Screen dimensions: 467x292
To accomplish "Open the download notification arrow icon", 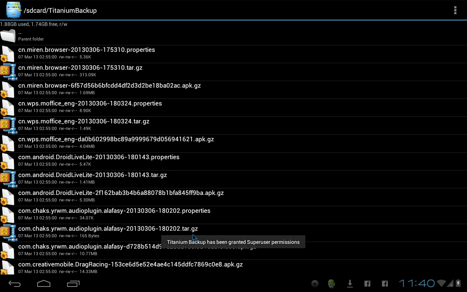I will click(x=350, y=284).
